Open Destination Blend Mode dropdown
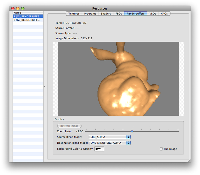 110,143
